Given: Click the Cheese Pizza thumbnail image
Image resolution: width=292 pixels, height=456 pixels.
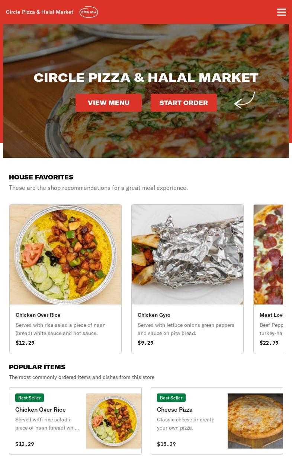Looking at the screenshot, I should [x=255, y=421].
